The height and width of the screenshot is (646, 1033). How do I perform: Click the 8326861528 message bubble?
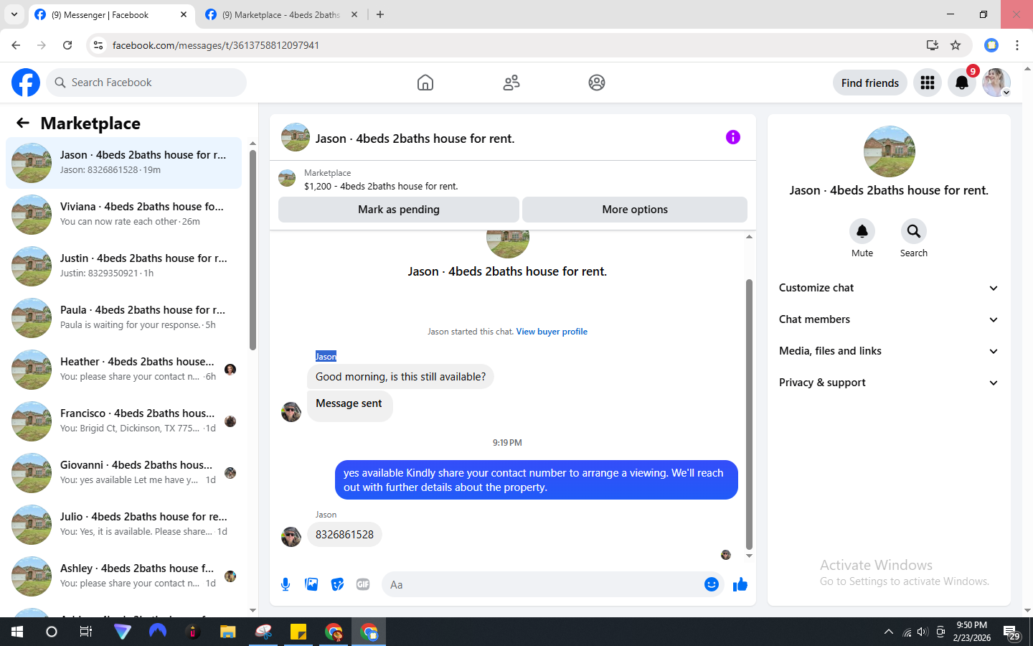click(344, 535)
